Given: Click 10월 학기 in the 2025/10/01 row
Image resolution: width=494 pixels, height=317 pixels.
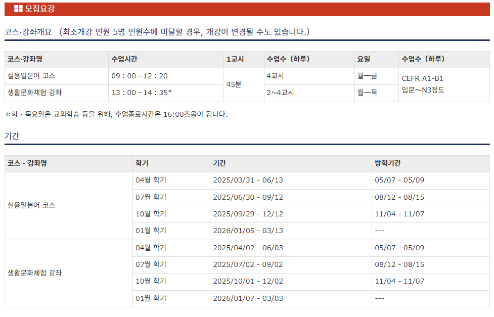Looking at the screenshot, I should point(151,281).
